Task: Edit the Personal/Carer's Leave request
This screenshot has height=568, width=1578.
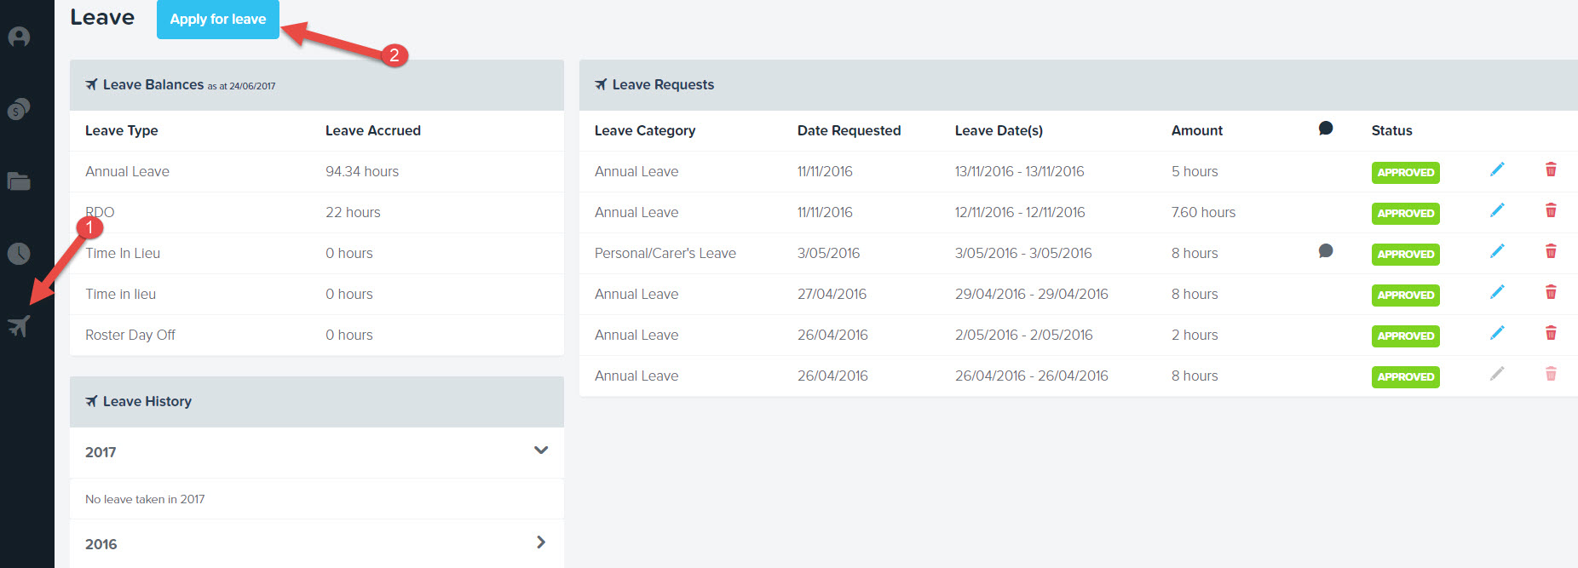Action: coord(1497,251)
